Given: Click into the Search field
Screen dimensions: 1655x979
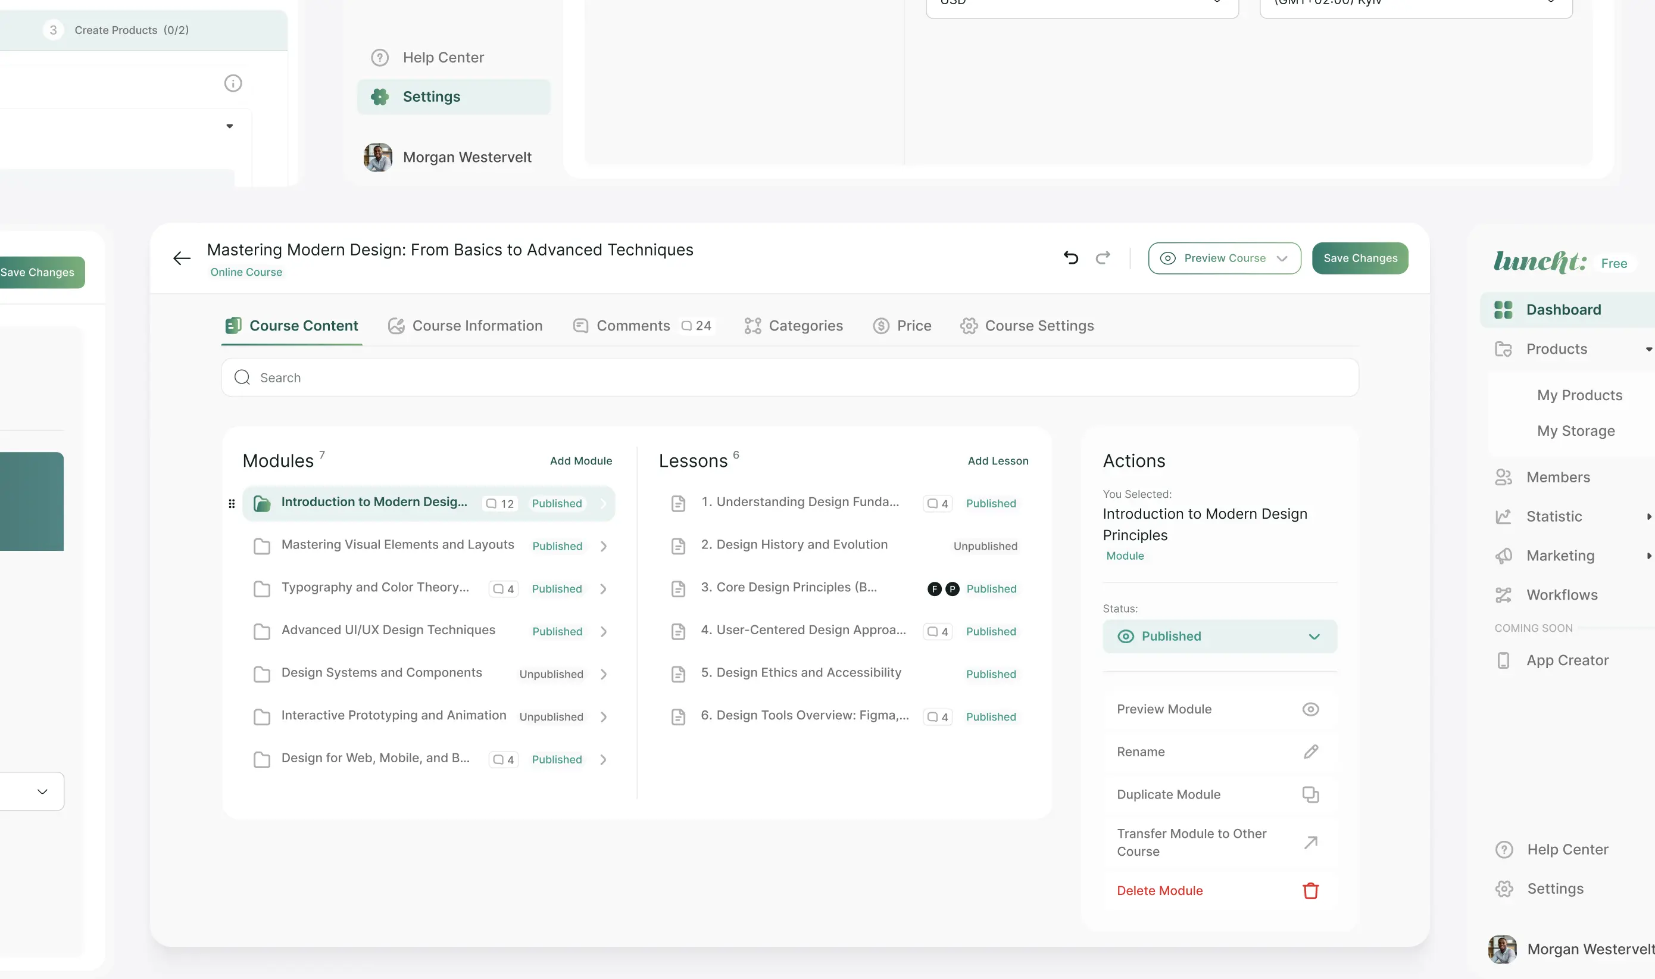Looking at the screenshot, I should click(789, 378).
